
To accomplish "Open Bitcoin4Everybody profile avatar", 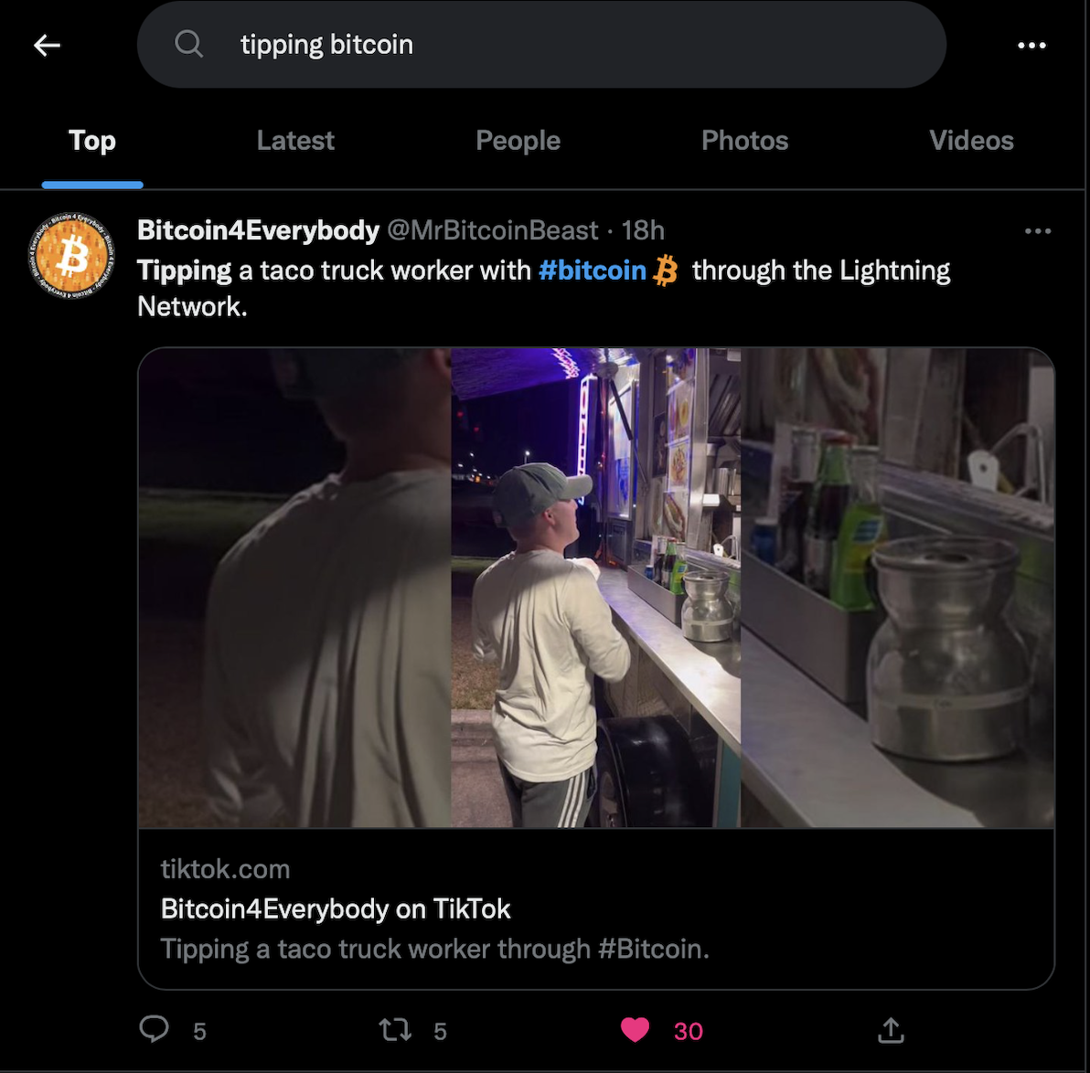I will coord(72,255).
